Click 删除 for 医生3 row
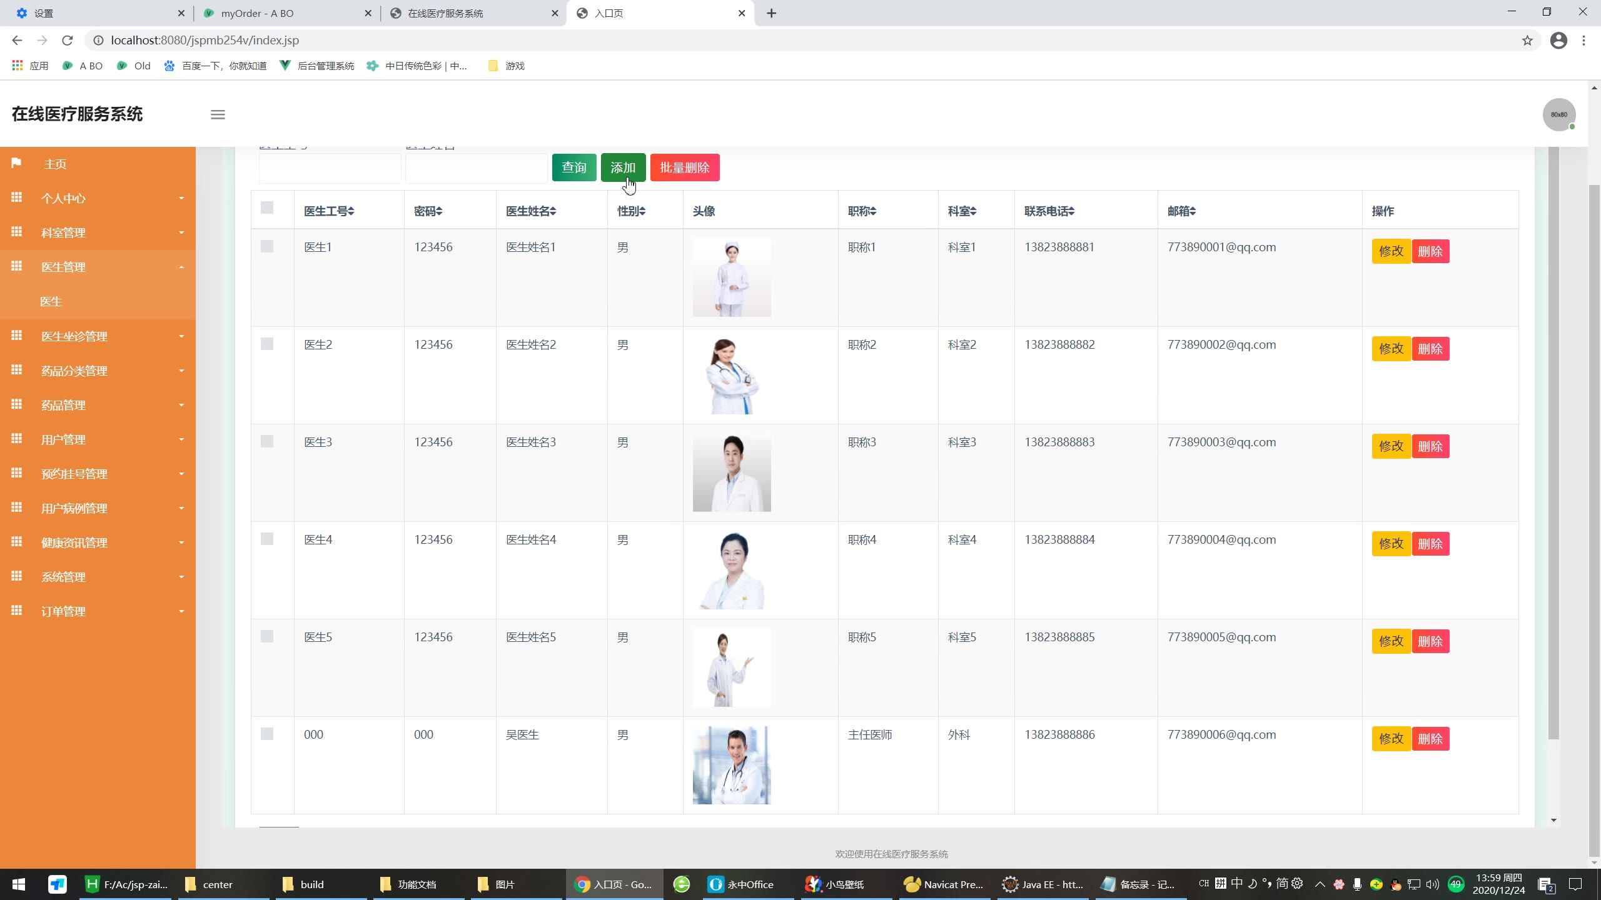Screen dimensions: 1601x900 [x=1430, y=446]
